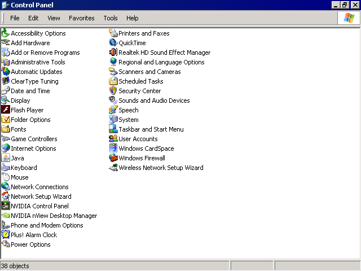Open the Folder Options icon

[x=6, y=120]
